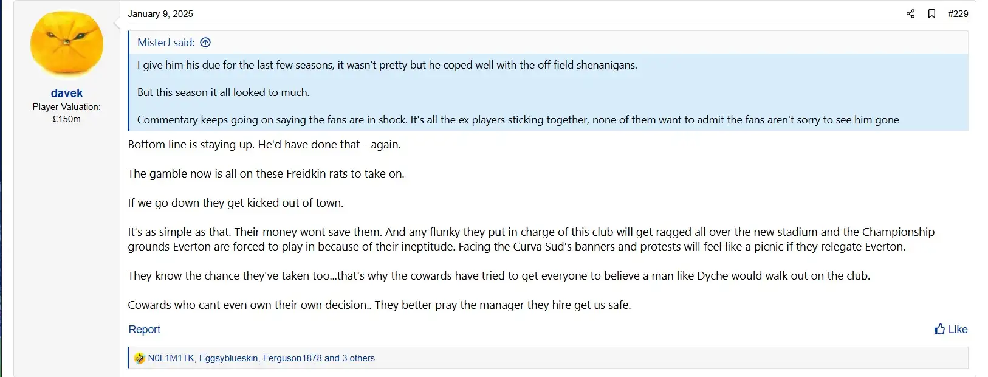The image size is (988, 377).
Task: Click the Player Valuation £150m text
Action: (x=67, y=113)
